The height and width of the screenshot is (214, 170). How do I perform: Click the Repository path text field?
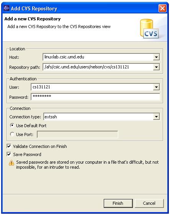(98, 67)
